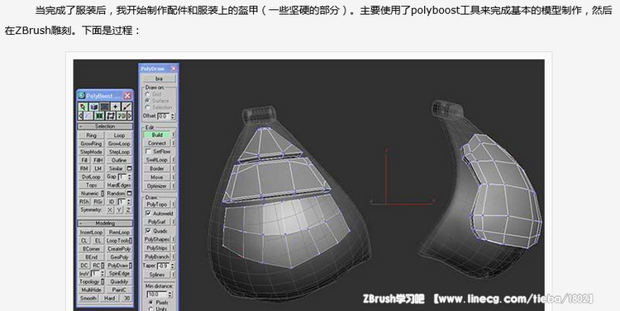
Task: Click the Smooth button
Action: click(x=88, y=298)
